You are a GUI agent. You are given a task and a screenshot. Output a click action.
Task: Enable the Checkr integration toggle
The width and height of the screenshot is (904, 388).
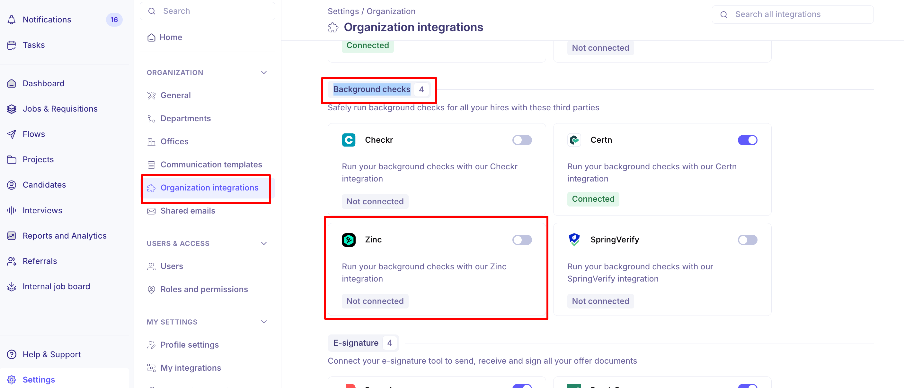[522, 140]
